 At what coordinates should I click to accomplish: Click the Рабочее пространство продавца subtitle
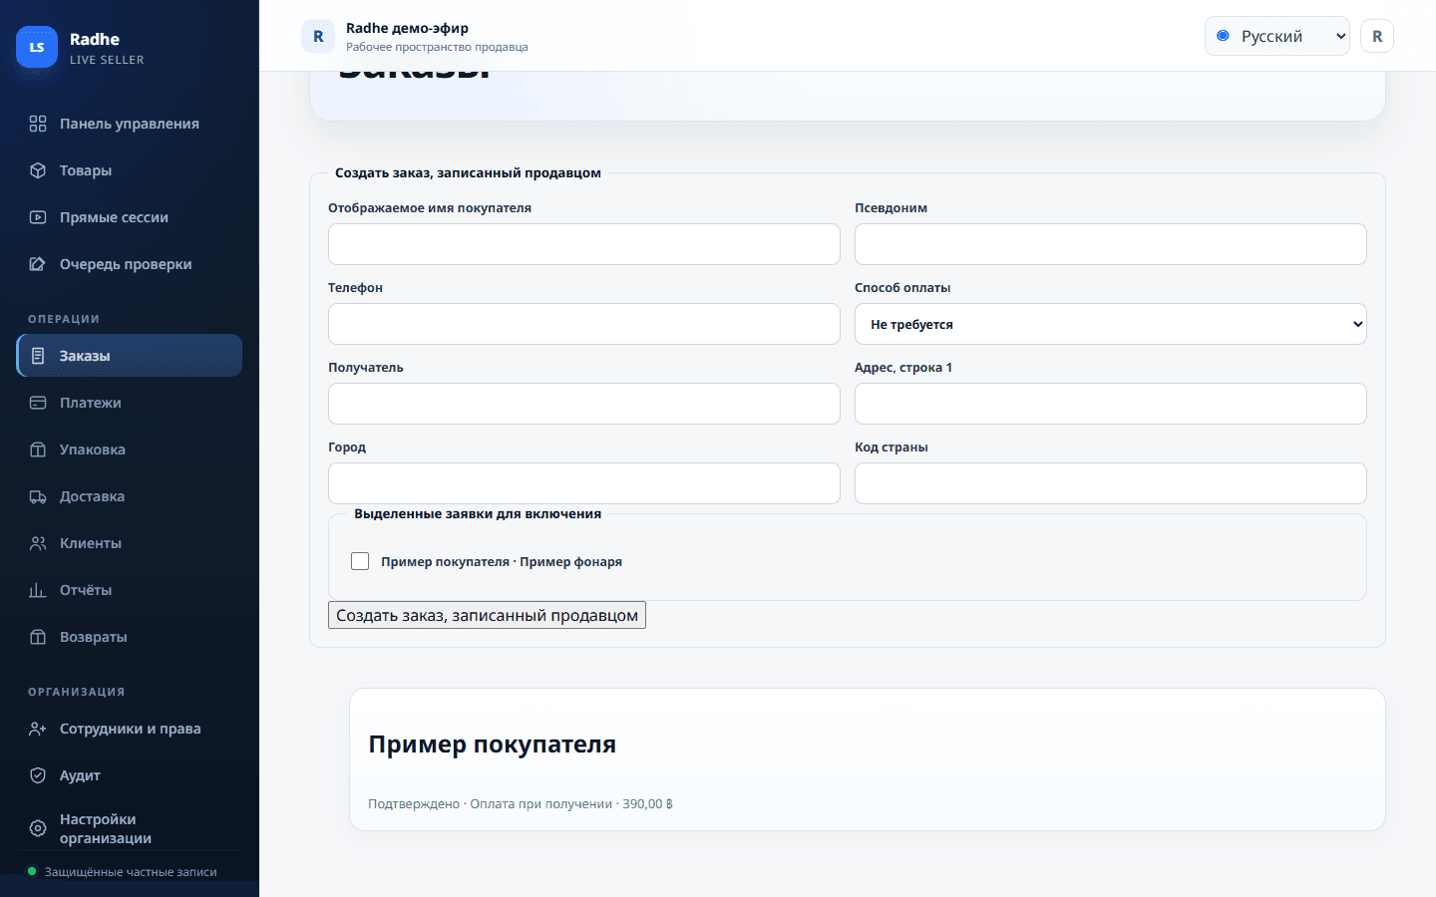click(437, 47)
